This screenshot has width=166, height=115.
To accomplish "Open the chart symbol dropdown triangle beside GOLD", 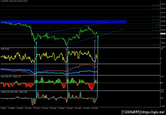I will [x=1, y=1].
